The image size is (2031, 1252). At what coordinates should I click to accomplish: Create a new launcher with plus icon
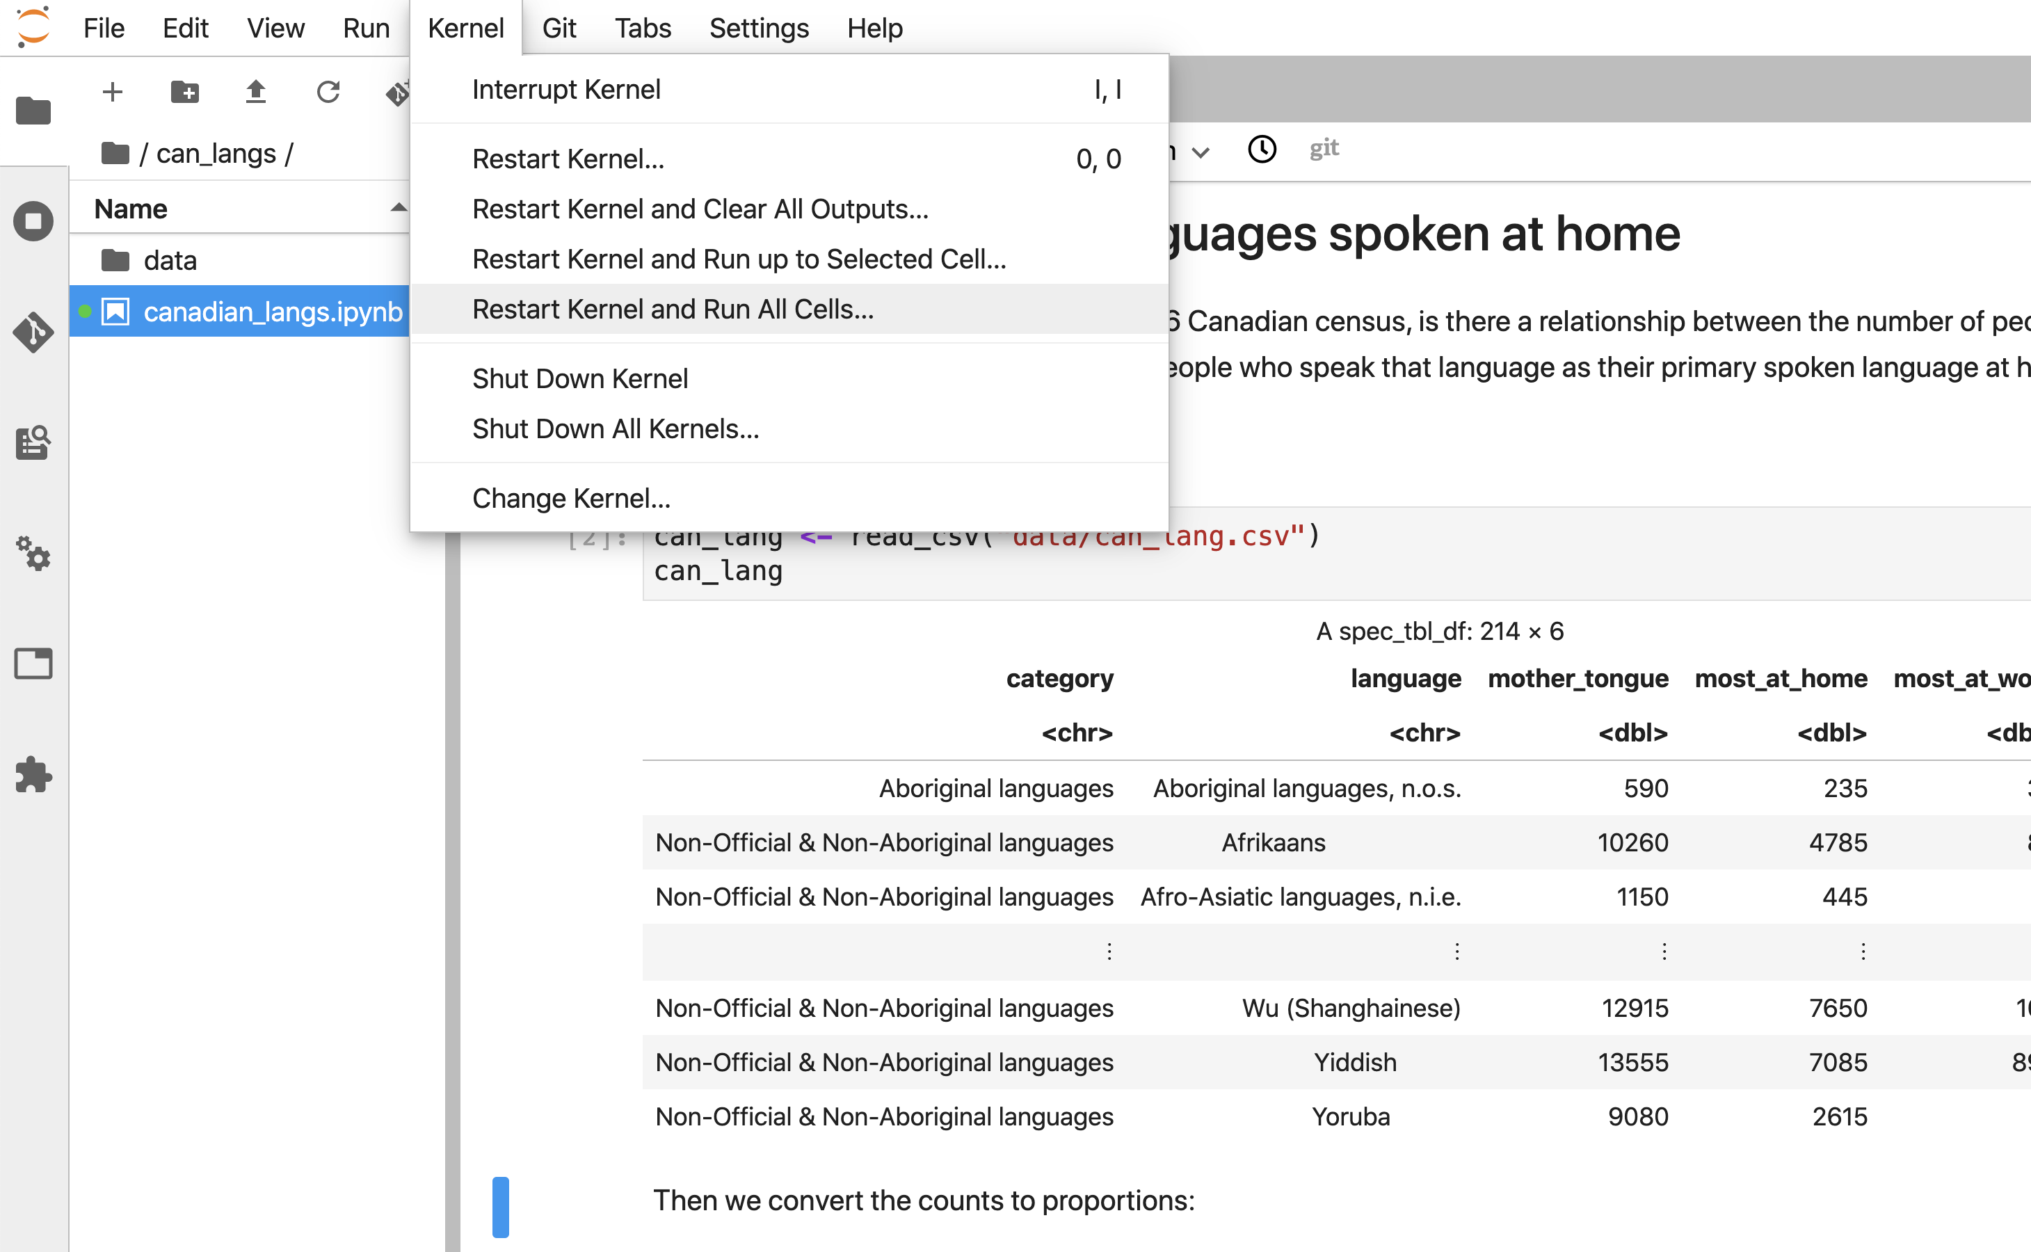[x=113, y=91]
